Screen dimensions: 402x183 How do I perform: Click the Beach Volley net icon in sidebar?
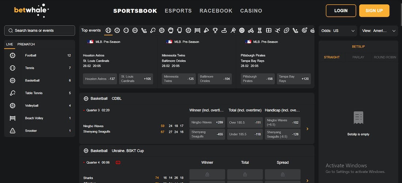[x=12, y=118]
